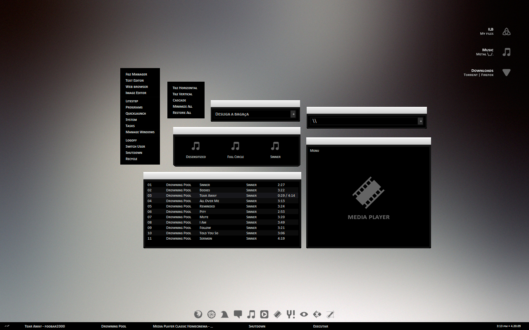This screenshot has height=330, width=529.
Task: Click the shark fin dock icon
Action: point(224,314)
